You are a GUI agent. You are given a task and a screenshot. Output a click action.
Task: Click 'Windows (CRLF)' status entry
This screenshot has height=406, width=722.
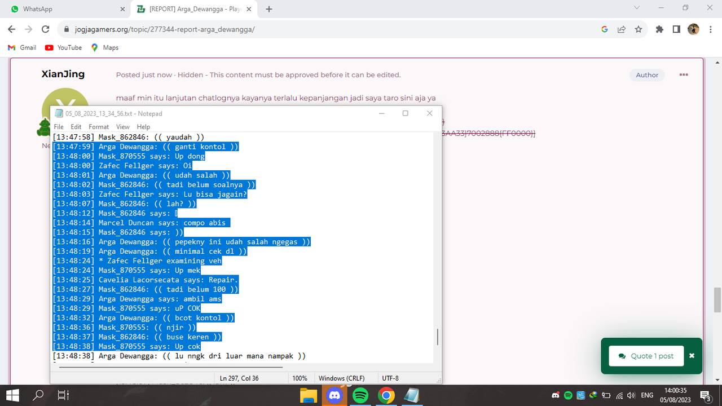tap(342, 378)
